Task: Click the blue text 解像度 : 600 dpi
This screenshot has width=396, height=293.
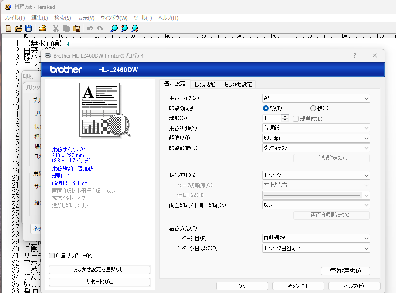Action: coord(70,183)
